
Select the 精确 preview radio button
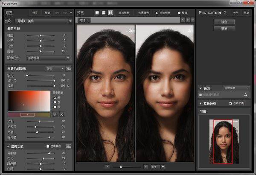click(x=179, y=13)
